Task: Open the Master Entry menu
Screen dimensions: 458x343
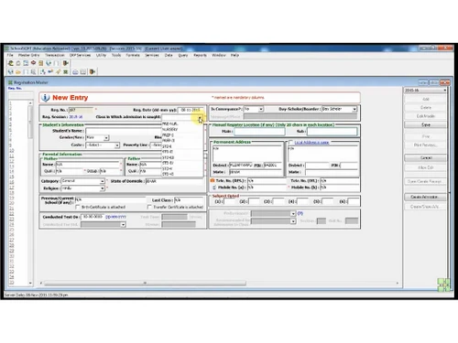Action: 28,55
